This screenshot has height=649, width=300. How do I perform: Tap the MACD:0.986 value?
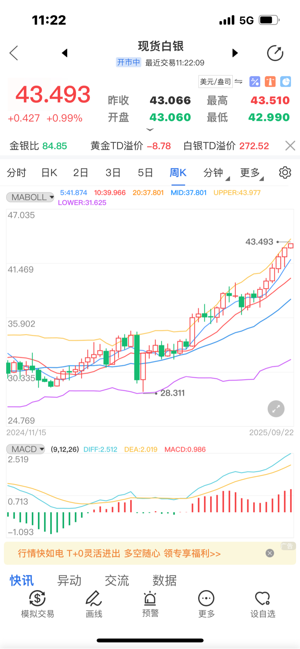pyautogui.click(x=185, y=449)
